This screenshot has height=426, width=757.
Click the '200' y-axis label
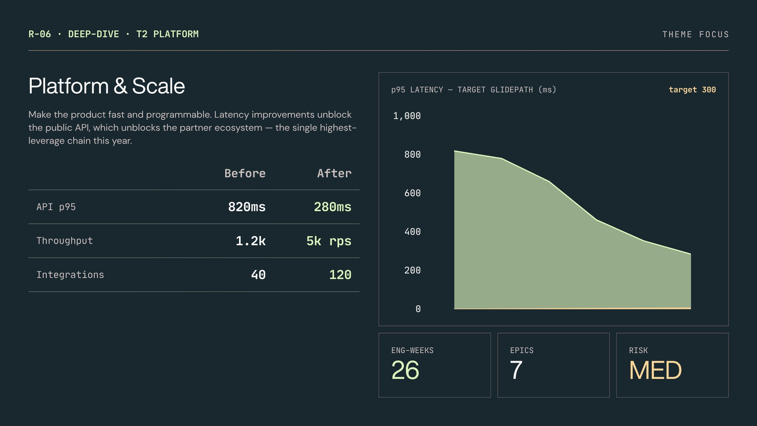click(413, 270)
